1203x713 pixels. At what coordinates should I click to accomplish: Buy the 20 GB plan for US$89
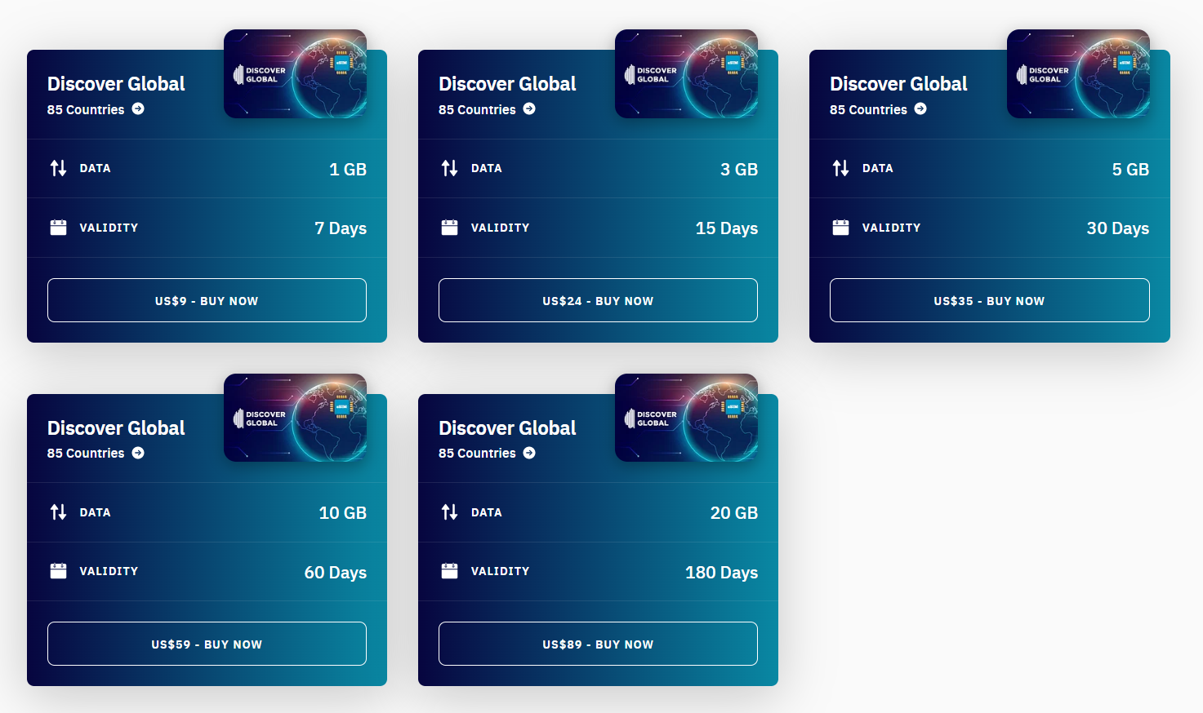point(598,644)
